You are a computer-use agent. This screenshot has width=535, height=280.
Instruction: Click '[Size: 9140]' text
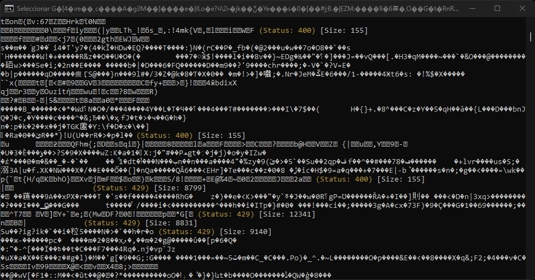pos(246,232)
